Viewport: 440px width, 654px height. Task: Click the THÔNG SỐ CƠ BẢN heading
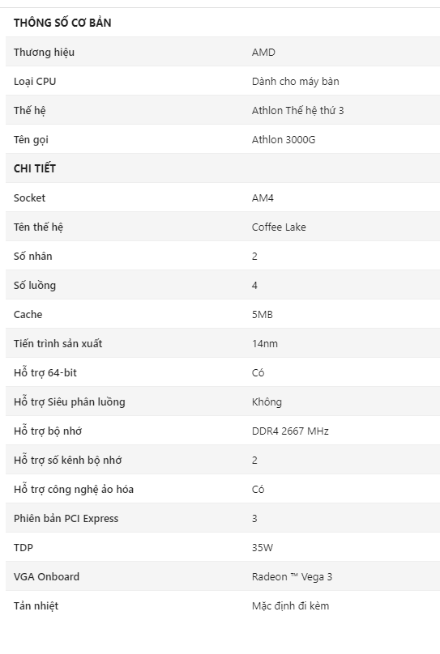pyautogui.click(x=62, y=23)
